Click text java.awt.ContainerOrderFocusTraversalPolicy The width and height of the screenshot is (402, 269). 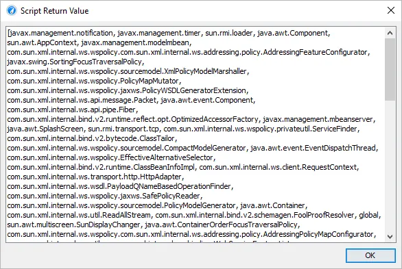click(221, 225)
